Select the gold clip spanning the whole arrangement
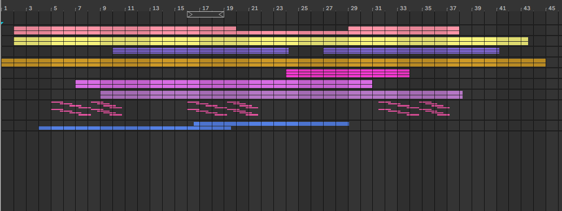562x211 pixels. click(273, 63)
